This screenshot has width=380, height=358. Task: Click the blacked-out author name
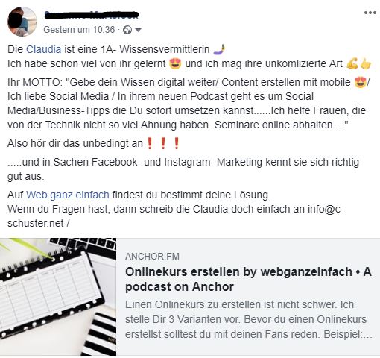tap(91, 15)
